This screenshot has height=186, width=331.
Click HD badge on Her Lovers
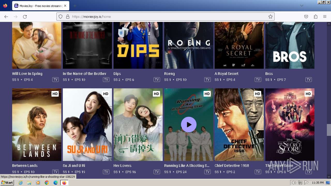pyautogui.click(x=156, y=94)
